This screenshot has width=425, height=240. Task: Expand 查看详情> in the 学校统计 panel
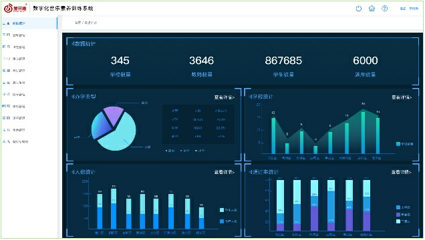pos(402,97)
